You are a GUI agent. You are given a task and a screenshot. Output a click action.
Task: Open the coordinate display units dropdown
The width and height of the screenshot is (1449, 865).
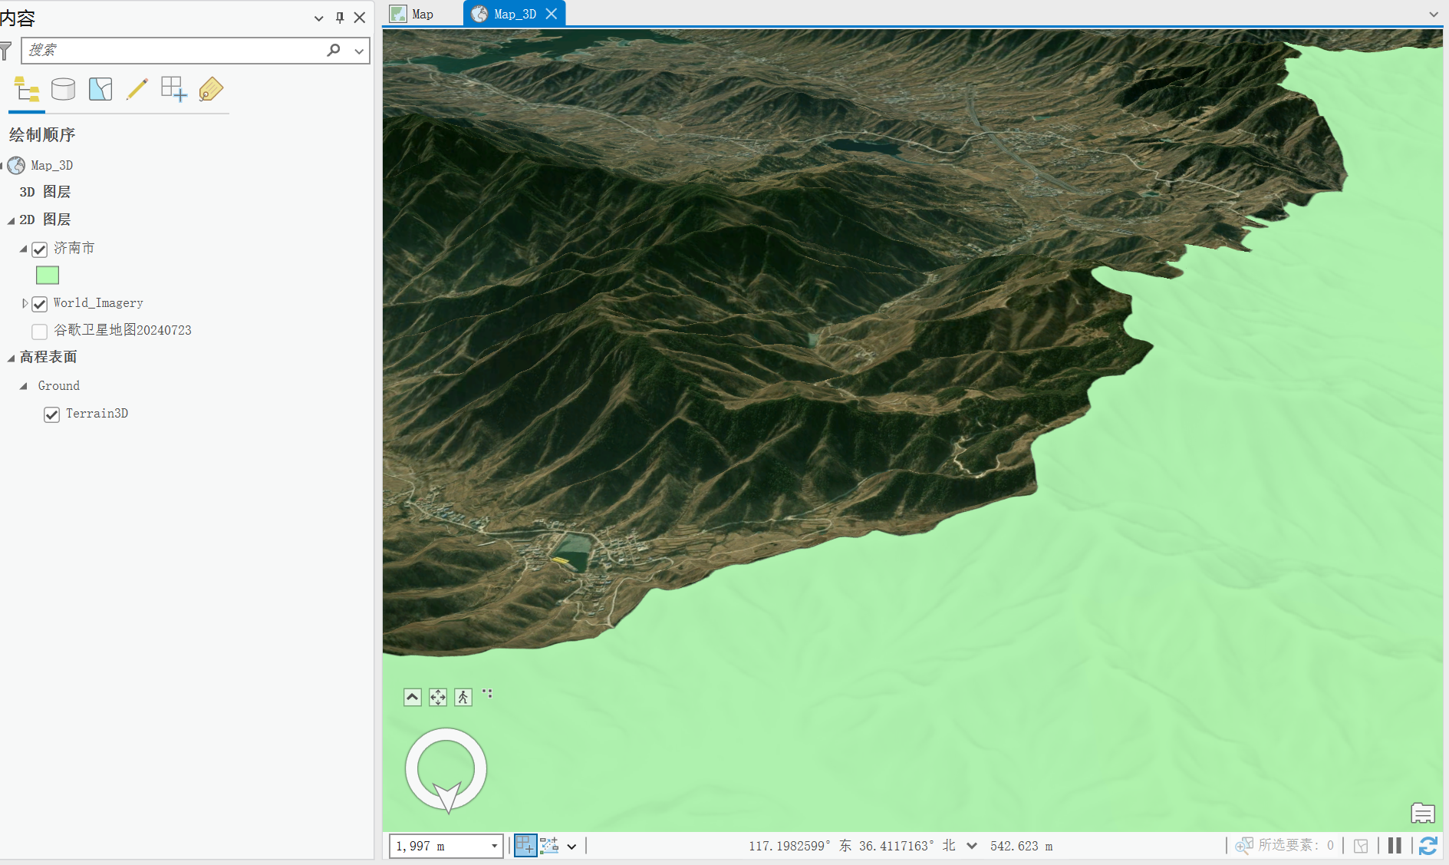[x=972, y=846]
